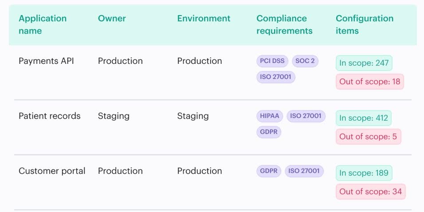Click Owner cell in Patient records row

pos(114,116)
